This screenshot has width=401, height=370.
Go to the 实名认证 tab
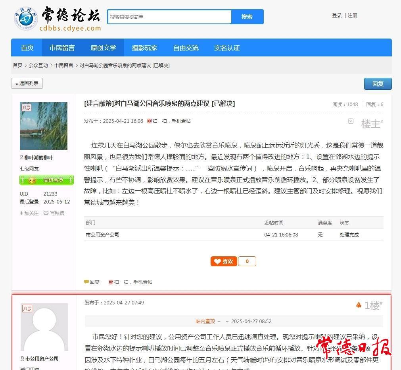coord(227,48)
